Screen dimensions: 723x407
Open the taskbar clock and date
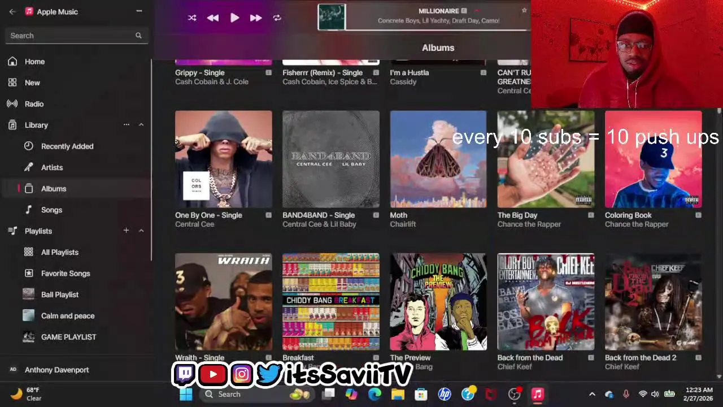coord(699,394)
